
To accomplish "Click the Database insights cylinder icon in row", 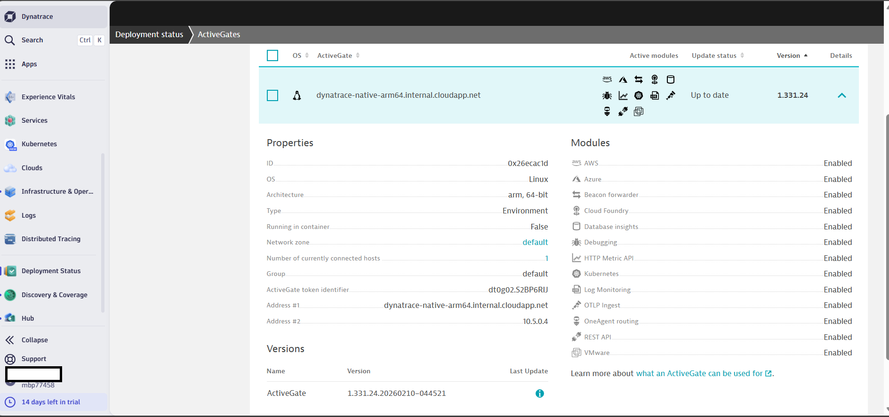I will [x=671, y=79].
